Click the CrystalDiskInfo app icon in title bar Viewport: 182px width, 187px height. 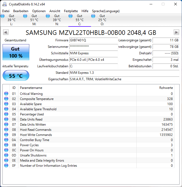pos(5,4)
